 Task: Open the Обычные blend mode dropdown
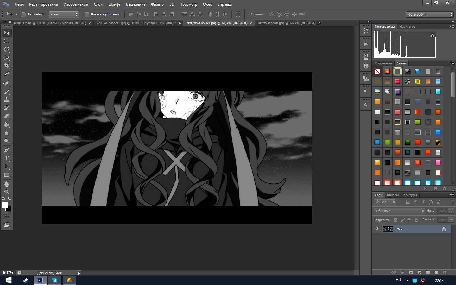click(x=399, y=211)
